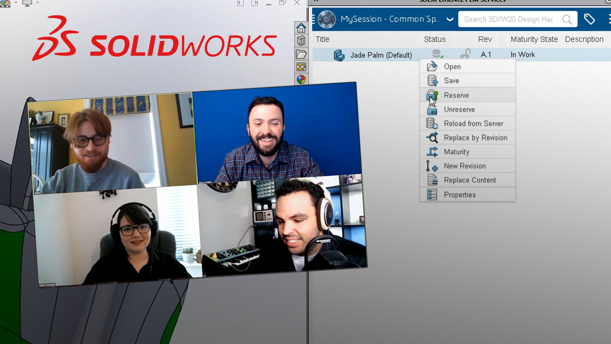Click the Reserve padlock to lock the part

coord(456,95)
